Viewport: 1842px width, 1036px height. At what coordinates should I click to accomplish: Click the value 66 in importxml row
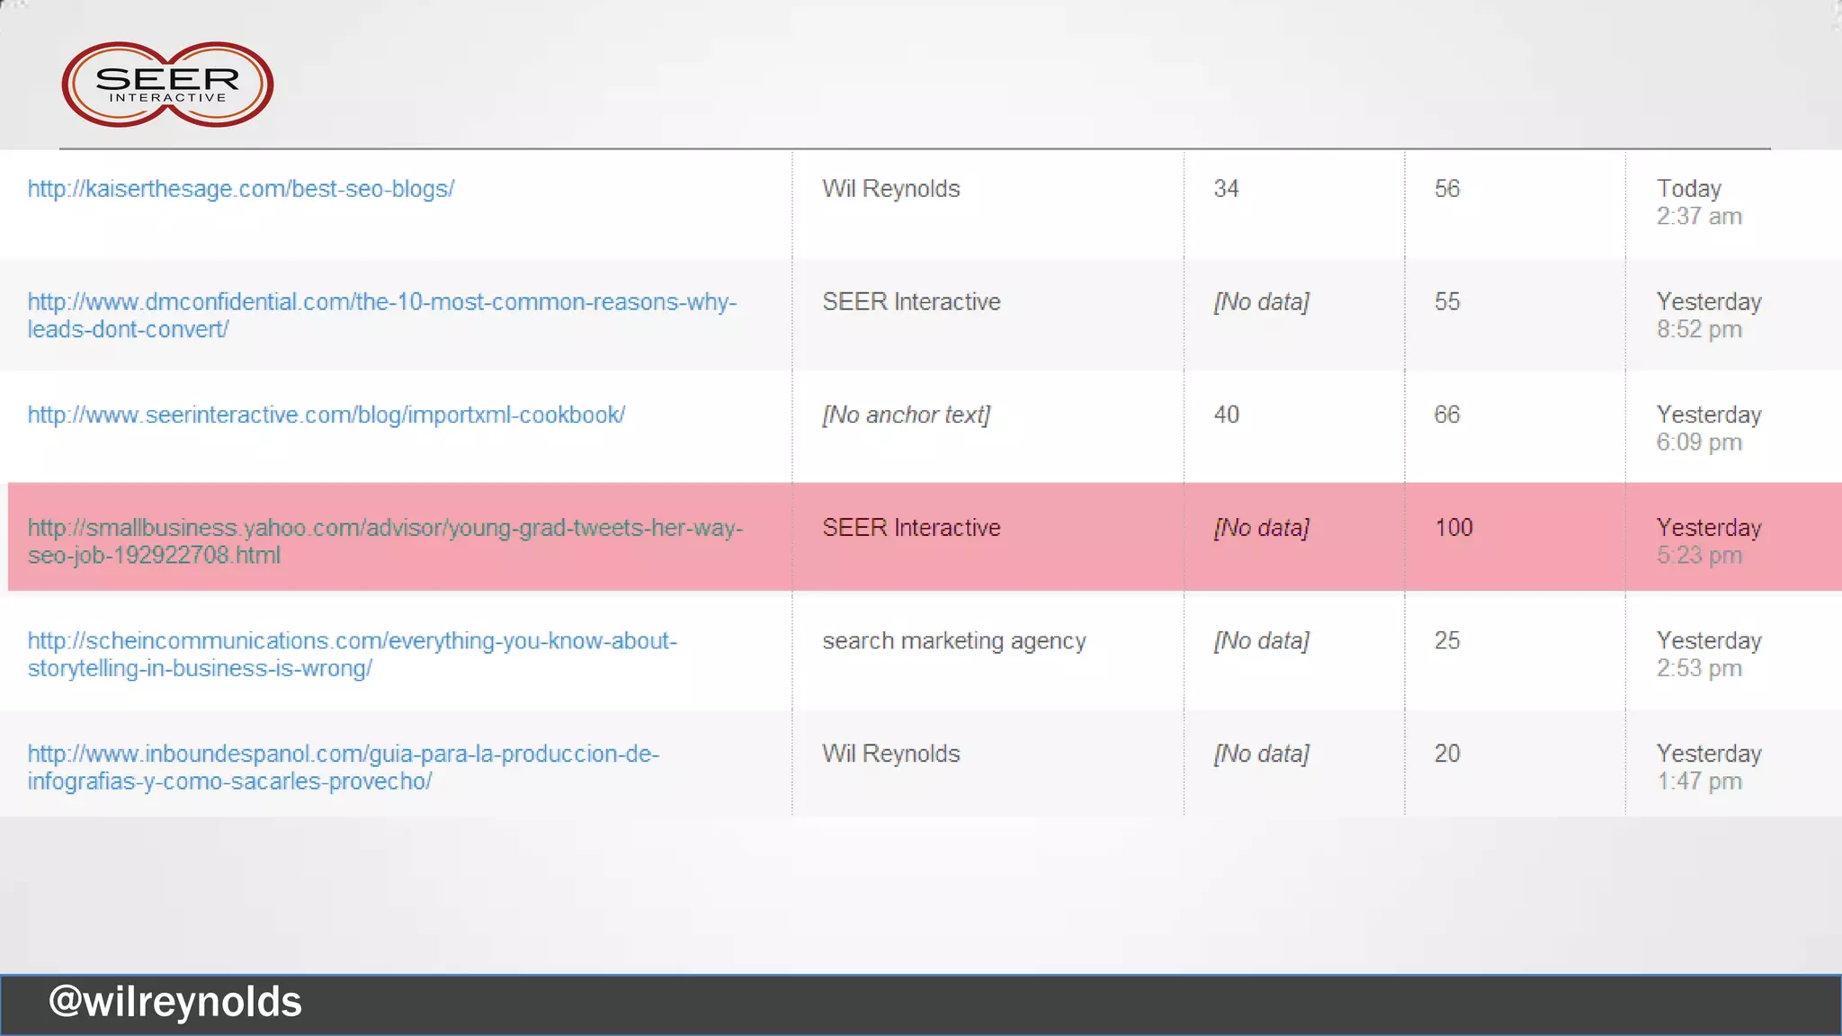1446,415
